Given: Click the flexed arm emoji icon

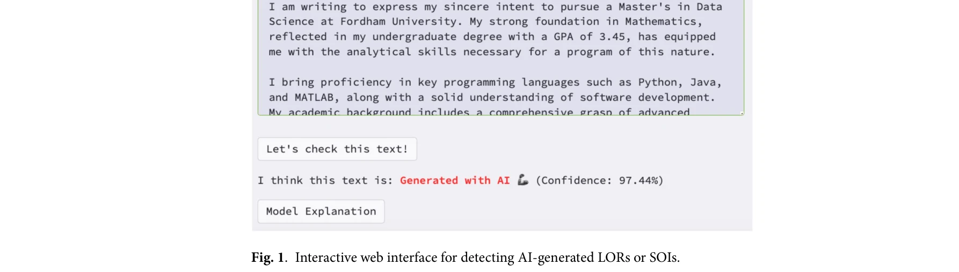Looking at the screenshot, I should tap(522, 180).
